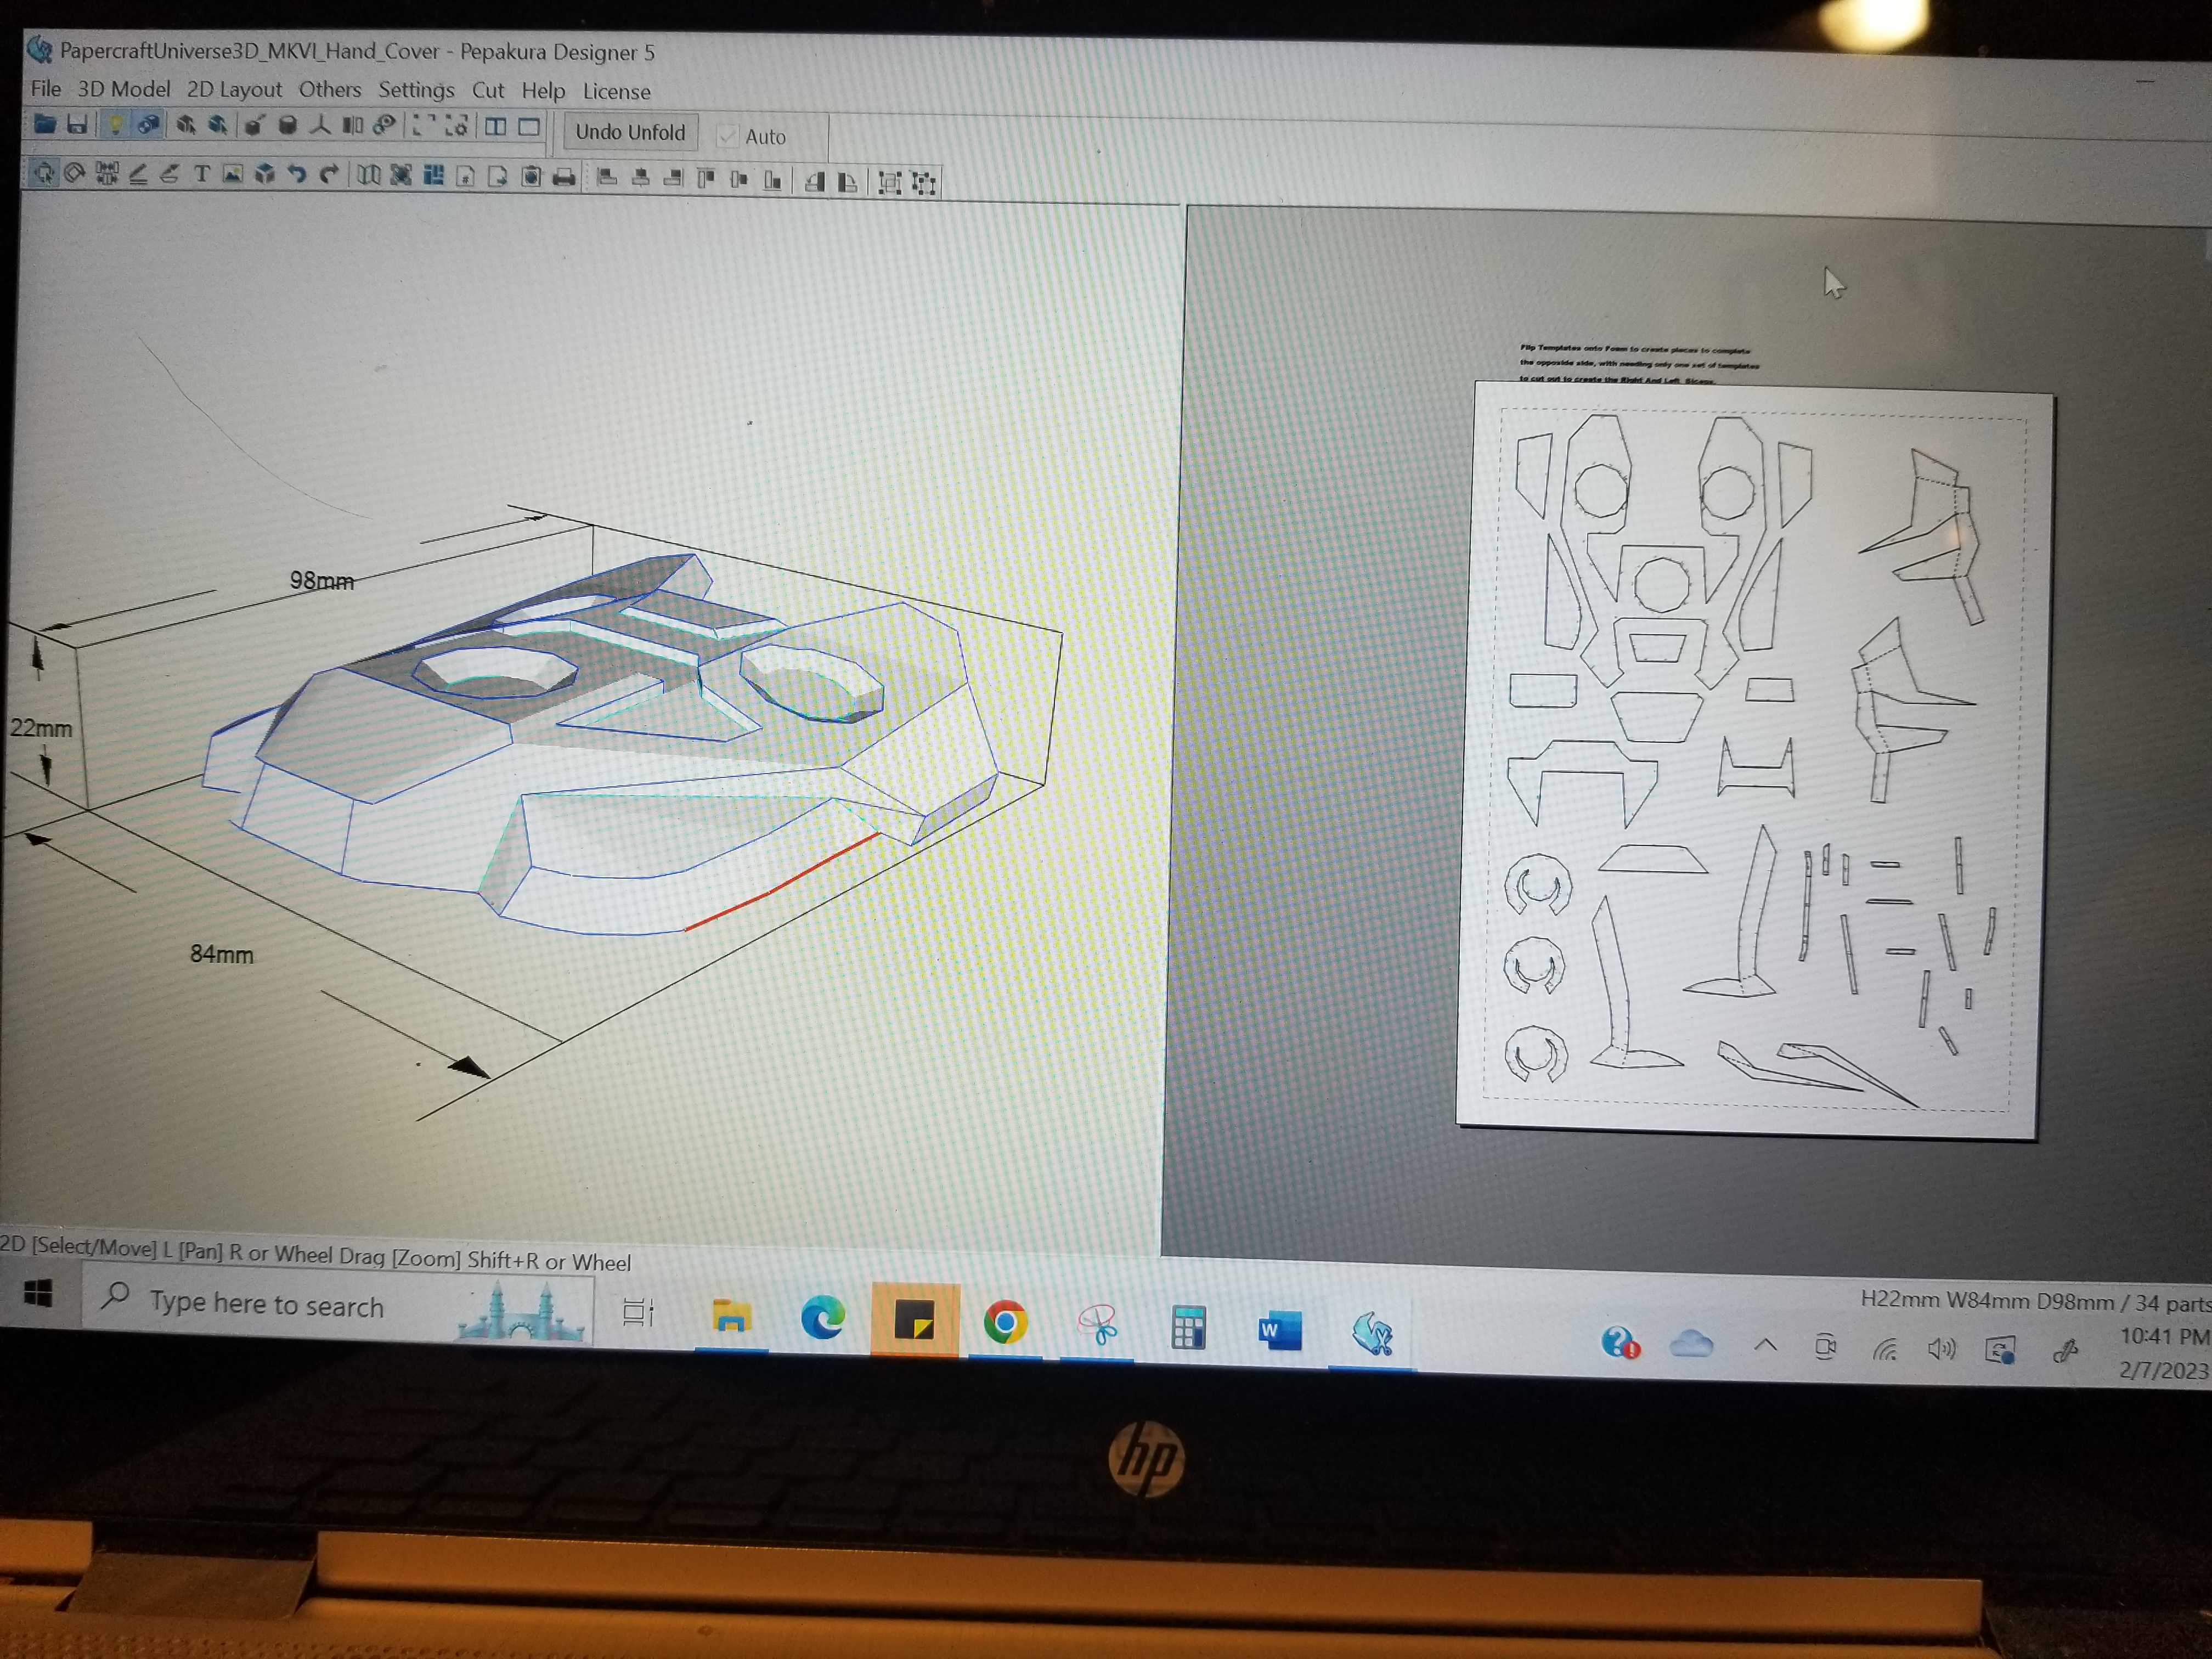Viewport: 2212px width, 1659px height.
Task: Select the Rotate part tool icon
Action: 75,174
